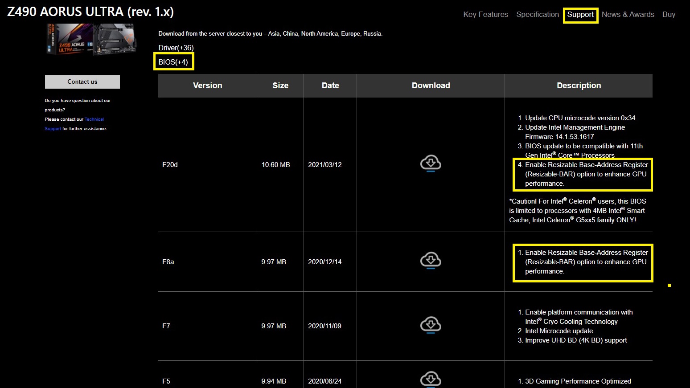Go to News & Awards tab

[x=628, y=15]
